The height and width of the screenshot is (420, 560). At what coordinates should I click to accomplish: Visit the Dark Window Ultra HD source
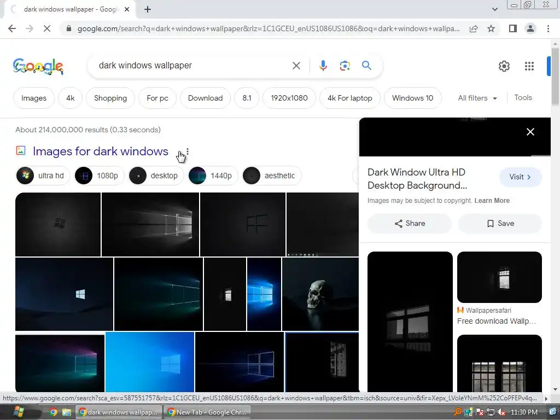point(521,177)
